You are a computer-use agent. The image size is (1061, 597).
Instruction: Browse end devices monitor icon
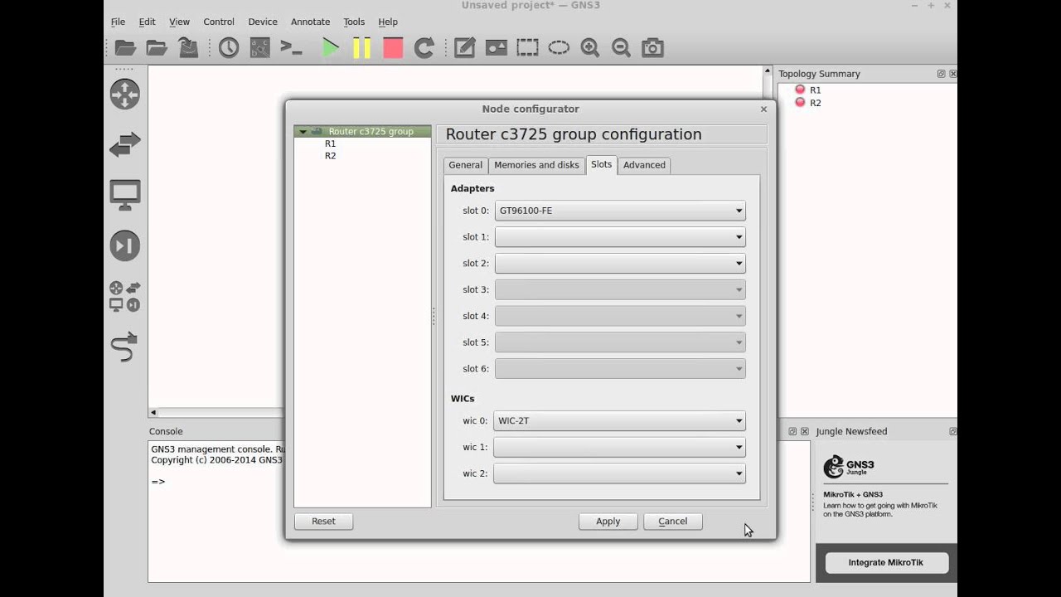point(125,195)
